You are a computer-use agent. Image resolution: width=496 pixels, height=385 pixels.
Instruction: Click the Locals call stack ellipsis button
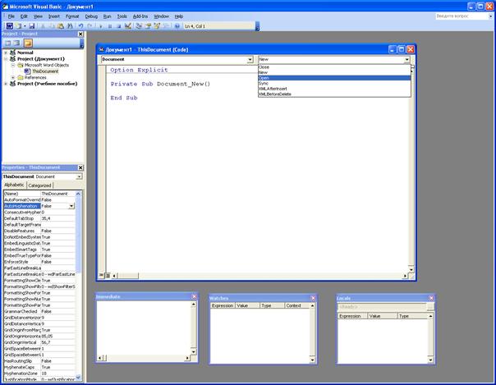click(430, 307)
